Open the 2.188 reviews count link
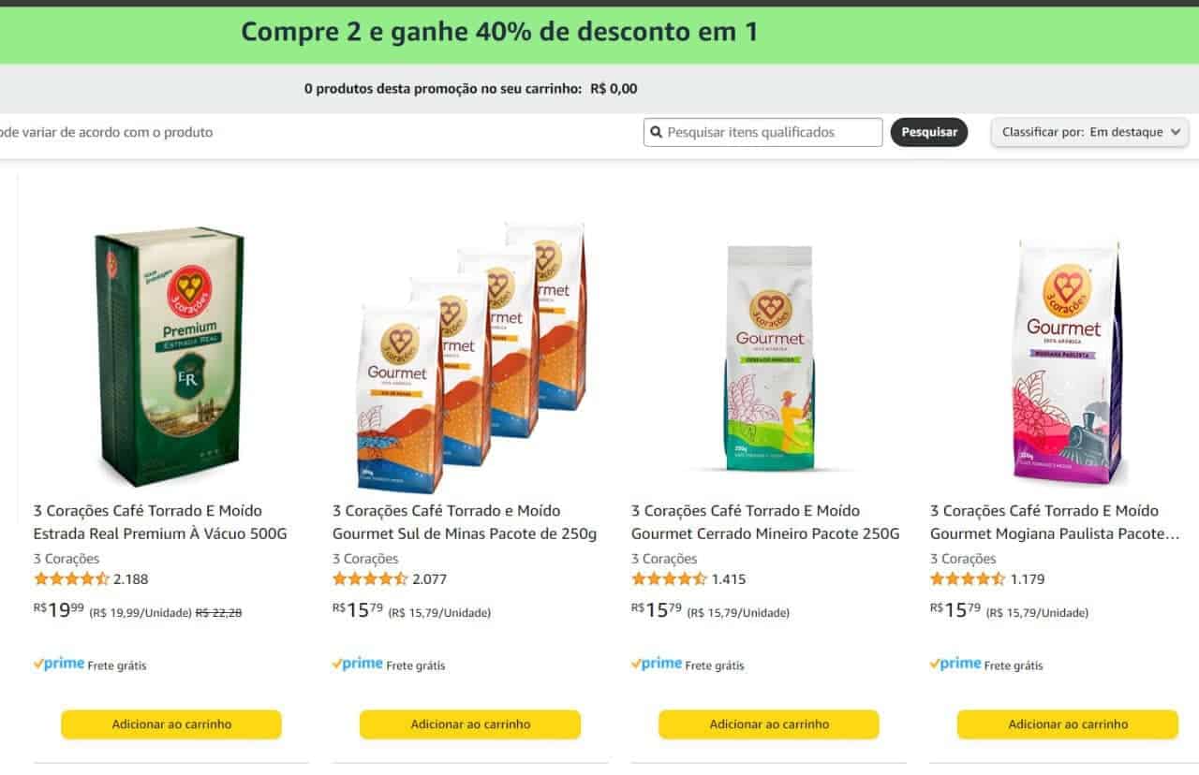The image size is (1199, 775). (131, 579)
